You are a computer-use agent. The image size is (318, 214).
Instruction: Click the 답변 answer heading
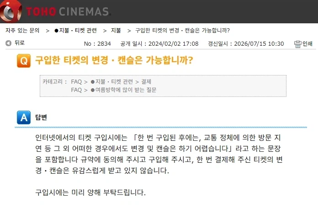tap(41, 118)
